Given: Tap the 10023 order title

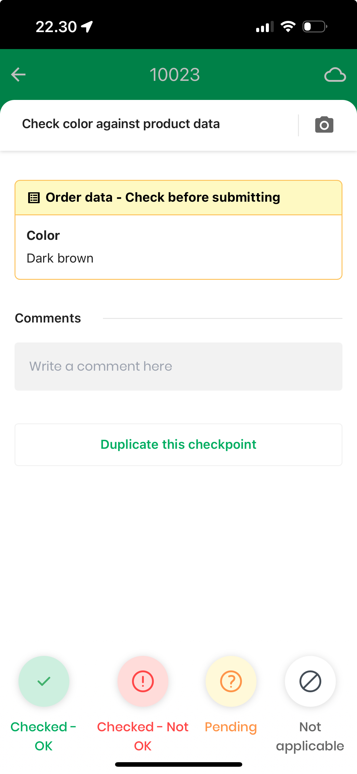Looking at the screenshot, I should click(175, 74).
